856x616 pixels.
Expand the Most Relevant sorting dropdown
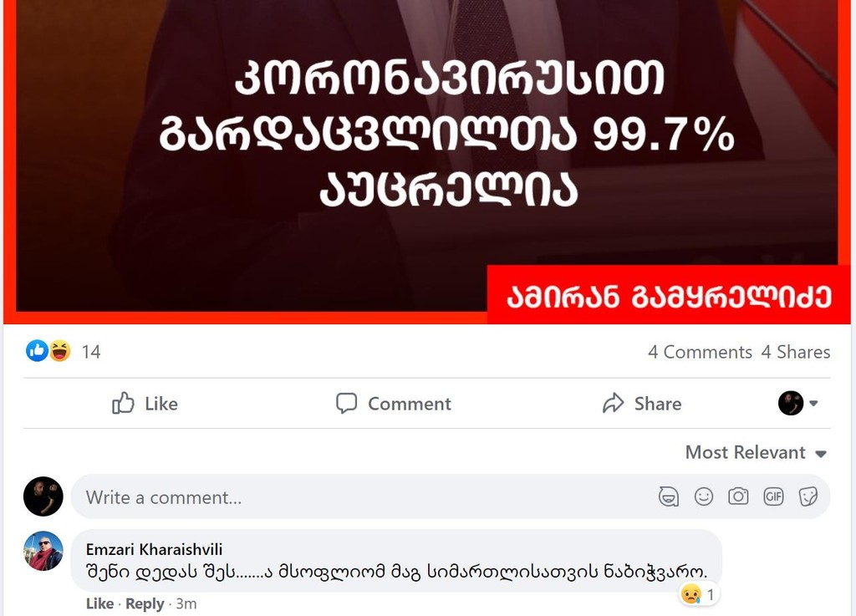[756, 452]
